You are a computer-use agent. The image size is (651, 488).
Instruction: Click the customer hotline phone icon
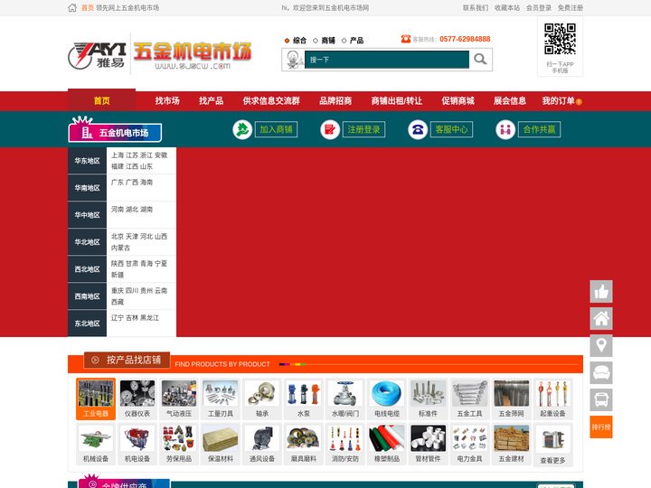point(406,39)
